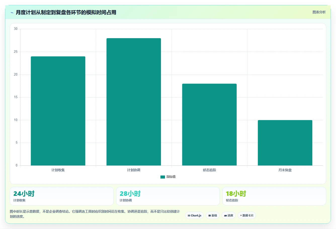This screenshot has height=229, width=336.
Task: Click the 图表分析 label in the header
Action: click(x=319, y=12)
